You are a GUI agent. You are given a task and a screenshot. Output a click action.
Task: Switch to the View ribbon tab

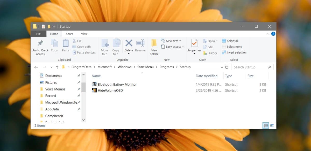84,34
